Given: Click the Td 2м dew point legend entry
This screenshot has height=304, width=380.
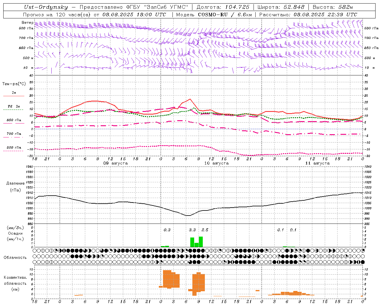Looking at the screenshot, I should [14, 106].
